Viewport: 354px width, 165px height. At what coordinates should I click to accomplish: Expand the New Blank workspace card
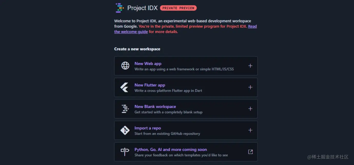[250, 109]
